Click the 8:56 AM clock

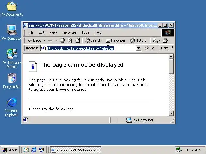coord(193,150)
